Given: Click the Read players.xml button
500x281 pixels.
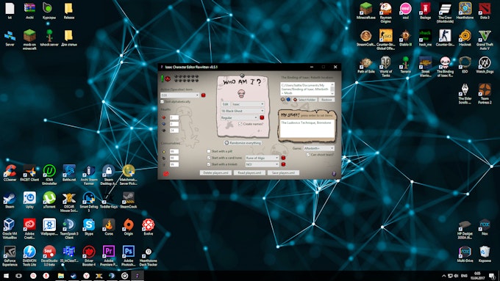Looking at the screenshot, I should coord(249,172).
